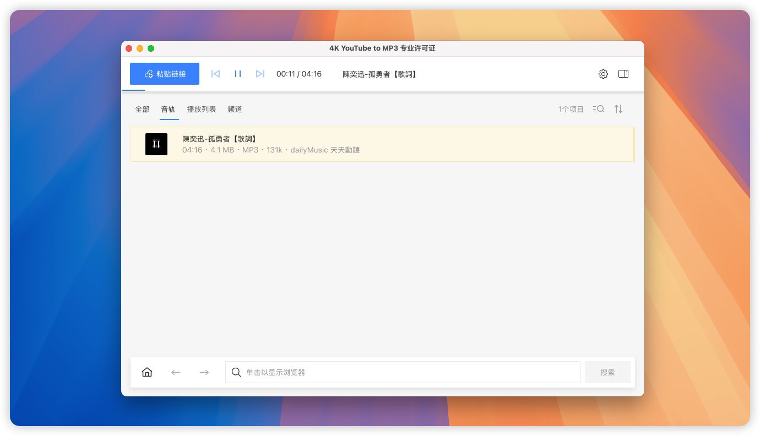Toggle the sidebar panel icon
760x436 pixels.
pyautogui.click(x=623, y=74)
